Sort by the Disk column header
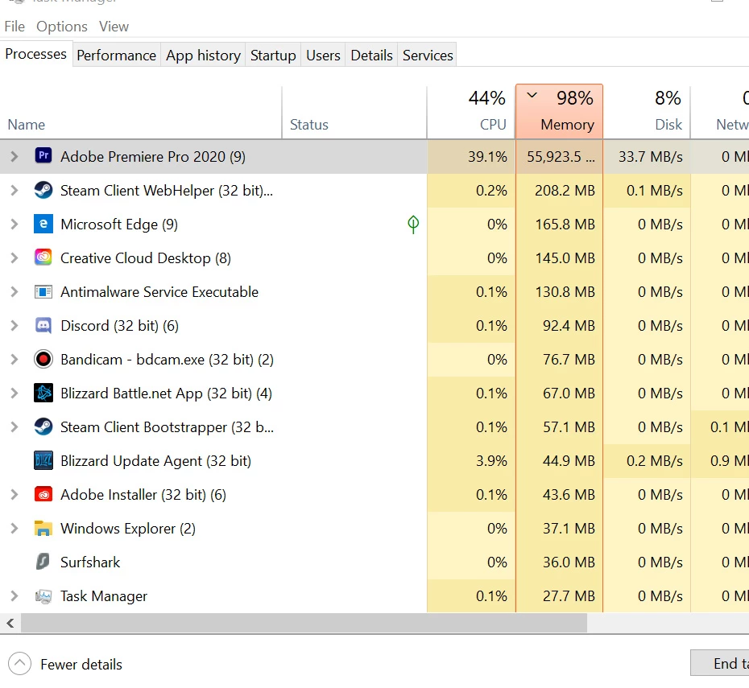749x688 pixels. pos(647,113)
